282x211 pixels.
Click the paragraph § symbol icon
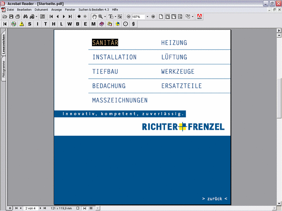click(x=134, y=24)
